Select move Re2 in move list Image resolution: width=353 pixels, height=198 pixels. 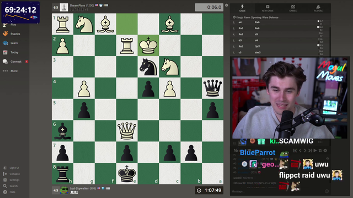tap(241, 46)
